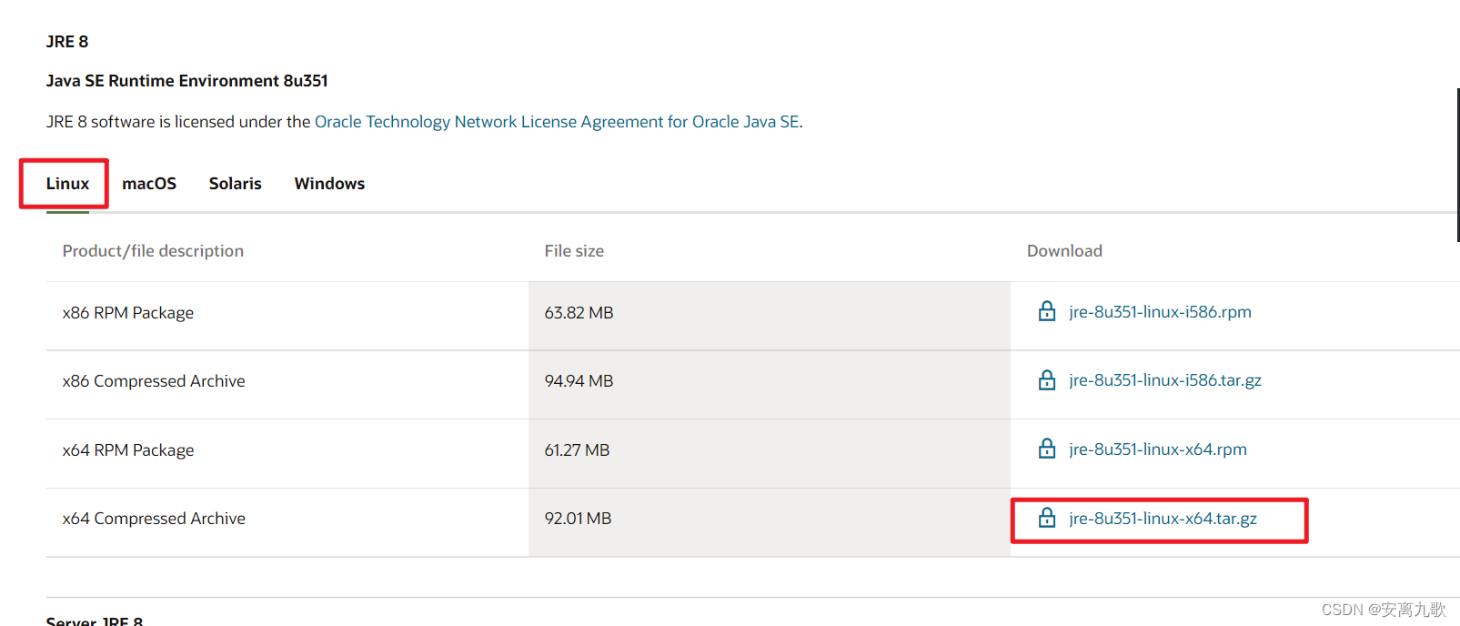Switch to the Windows tab
This screenshot has width=1460, height=626.
coord(329,184)
